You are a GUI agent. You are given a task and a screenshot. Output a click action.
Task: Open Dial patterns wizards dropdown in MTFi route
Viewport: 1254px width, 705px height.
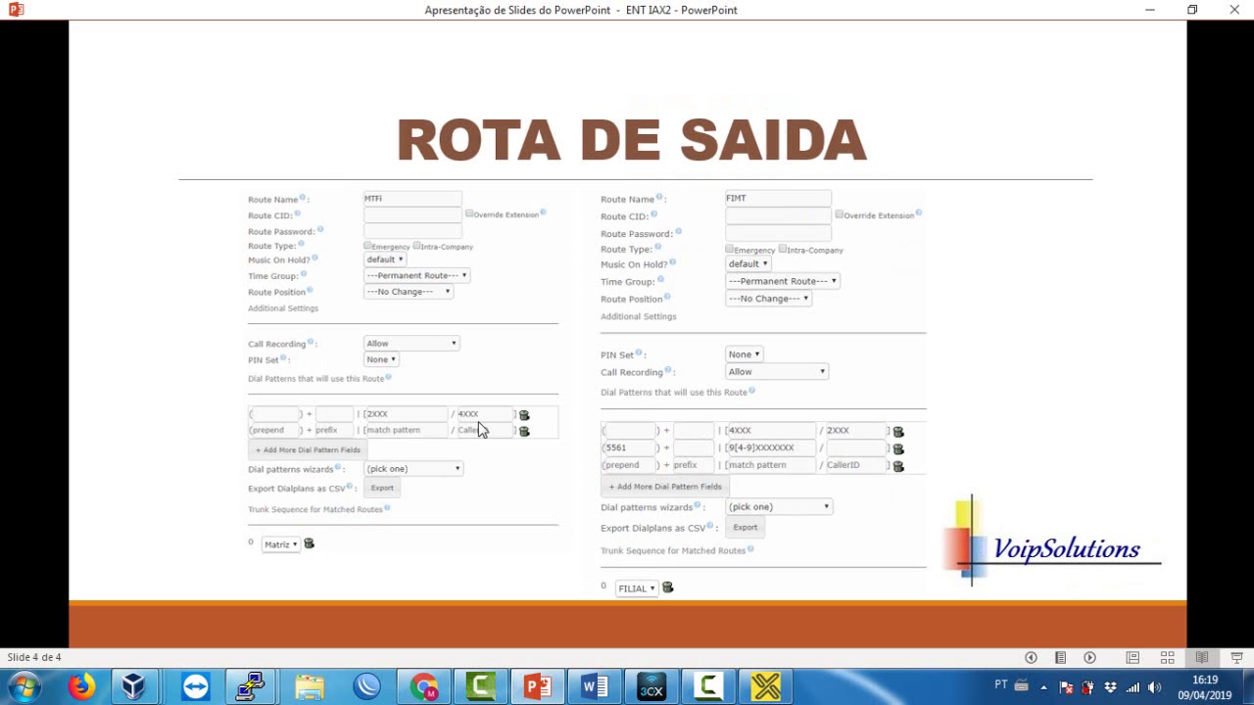[x=412, y=469]
